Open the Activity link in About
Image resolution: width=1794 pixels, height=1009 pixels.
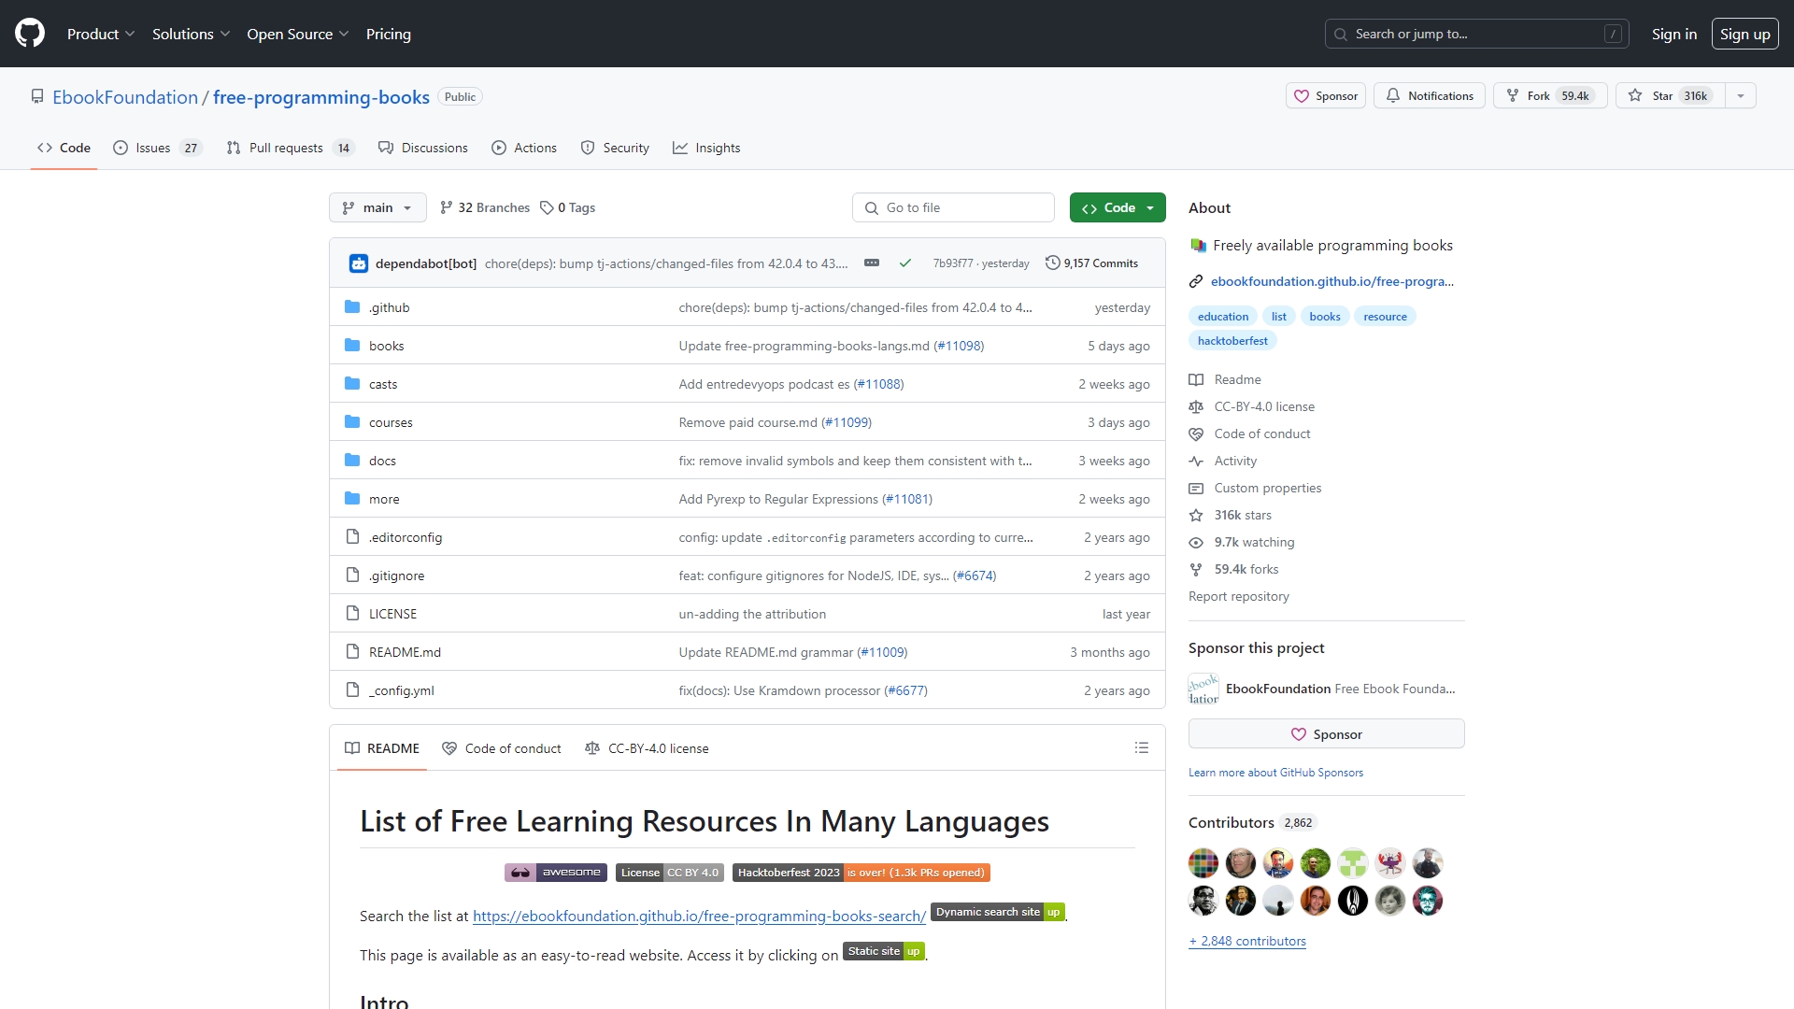pos(1223,461)
